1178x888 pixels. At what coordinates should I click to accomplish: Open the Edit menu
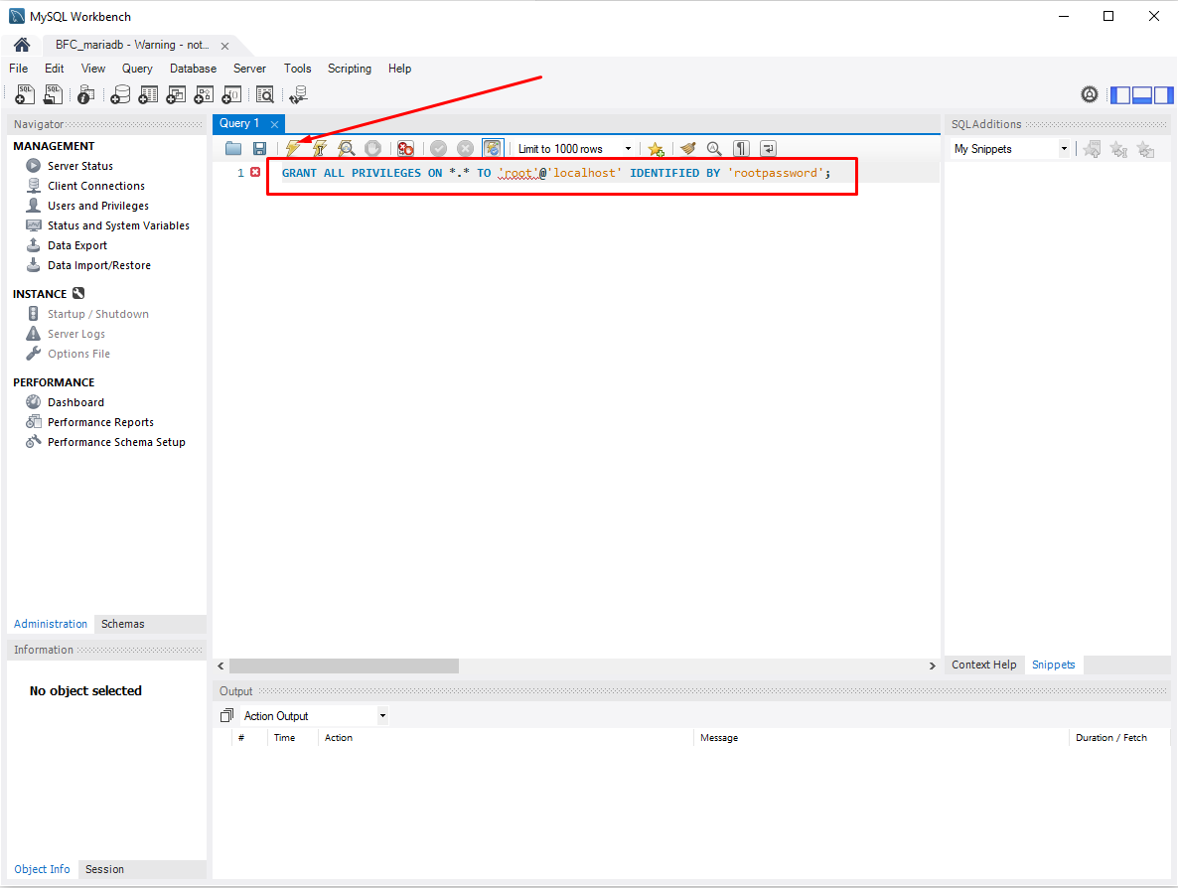click(x=54, y=69)
